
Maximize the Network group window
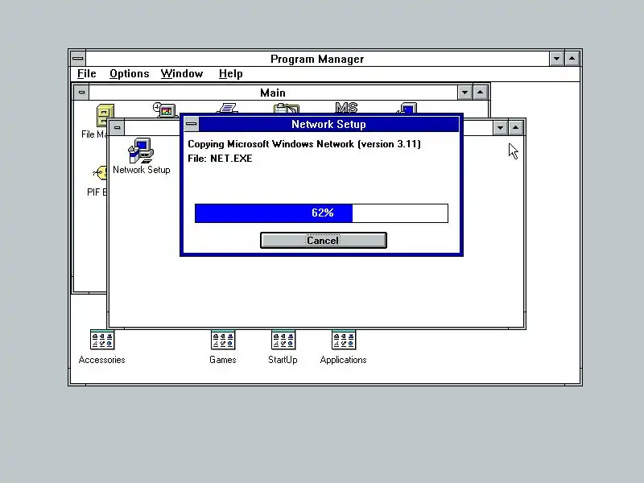coord(516,128)
